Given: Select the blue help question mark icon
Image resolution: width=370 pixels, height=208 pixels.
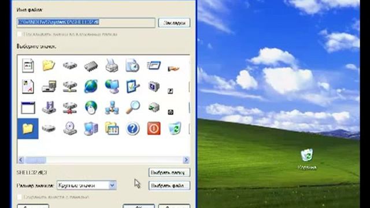Looking at the screenshot, I should pyautogui.click(x=132, y=129).
